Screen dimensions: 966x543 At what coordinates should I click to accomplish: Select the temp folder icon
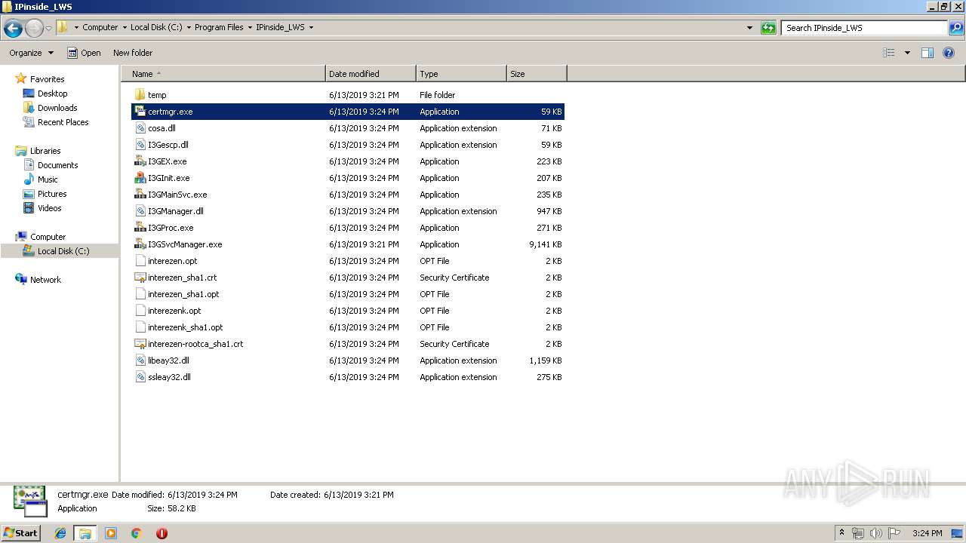[x=140, y=95]
